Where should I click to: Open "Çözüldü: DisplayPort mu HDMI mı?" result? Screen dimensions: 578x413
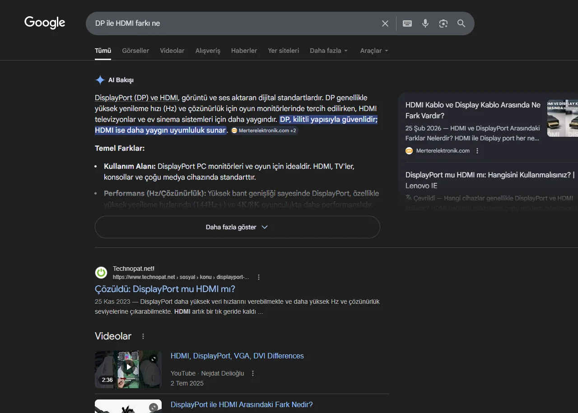click(165, 289)
